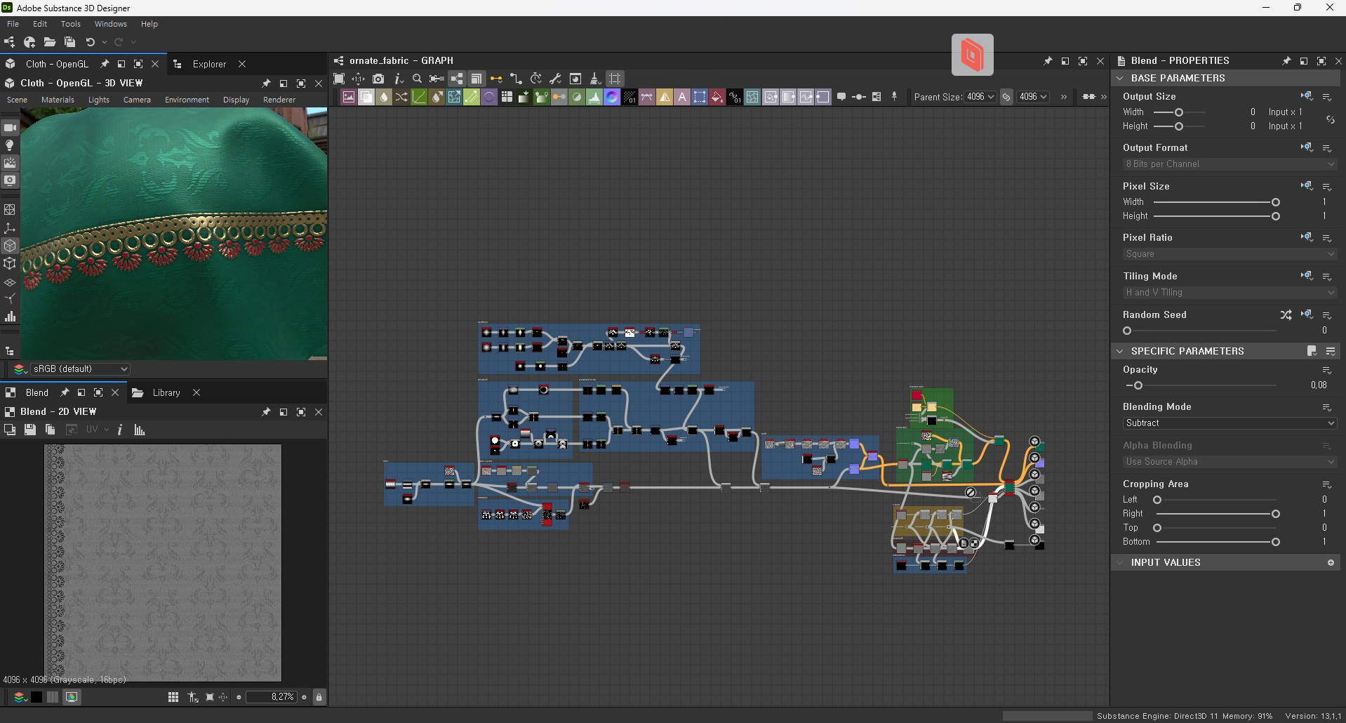Add a Comment using speech bubble icon
1346x723 pixels.
click(x=841, y=97)
